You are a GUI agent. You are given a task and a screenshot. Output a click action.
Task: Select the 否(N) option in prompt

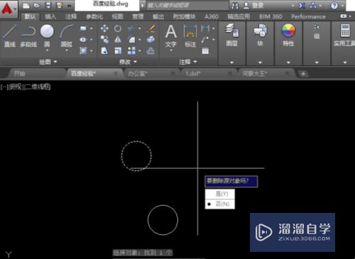220,204
